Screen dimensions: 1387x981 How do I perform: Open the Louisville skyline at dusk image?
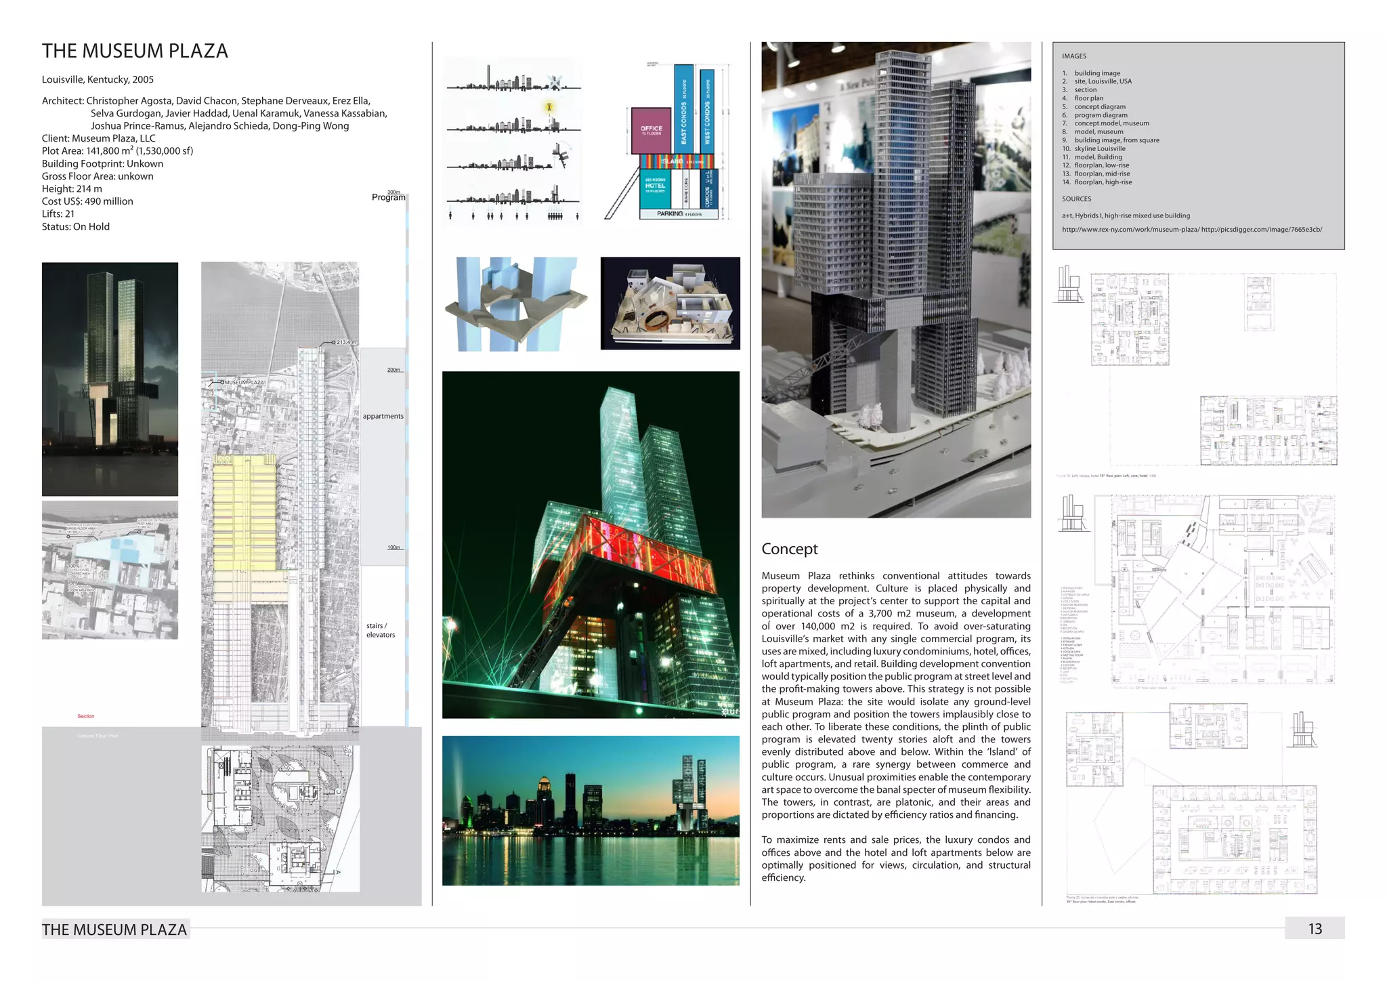(591, 810)
